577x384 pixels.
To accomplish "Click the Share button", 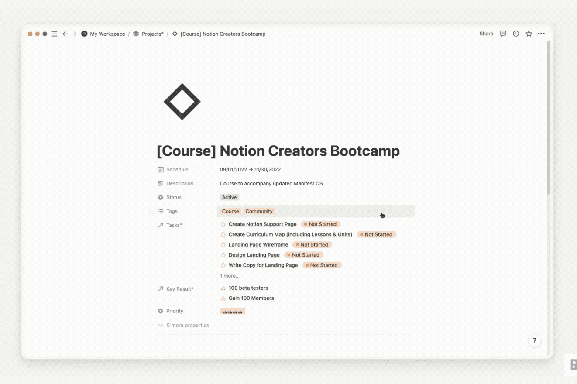I will coord(486,34).
